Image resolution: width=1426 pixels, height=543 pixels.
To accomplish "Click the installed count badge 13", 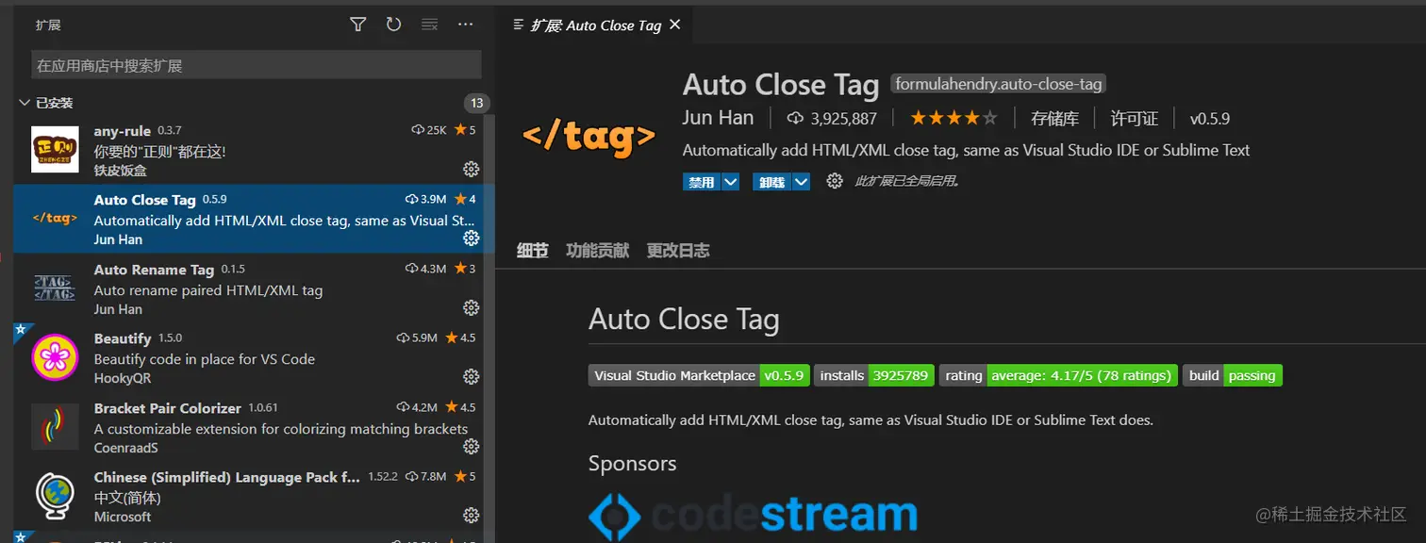I will [x=476, y=103].
